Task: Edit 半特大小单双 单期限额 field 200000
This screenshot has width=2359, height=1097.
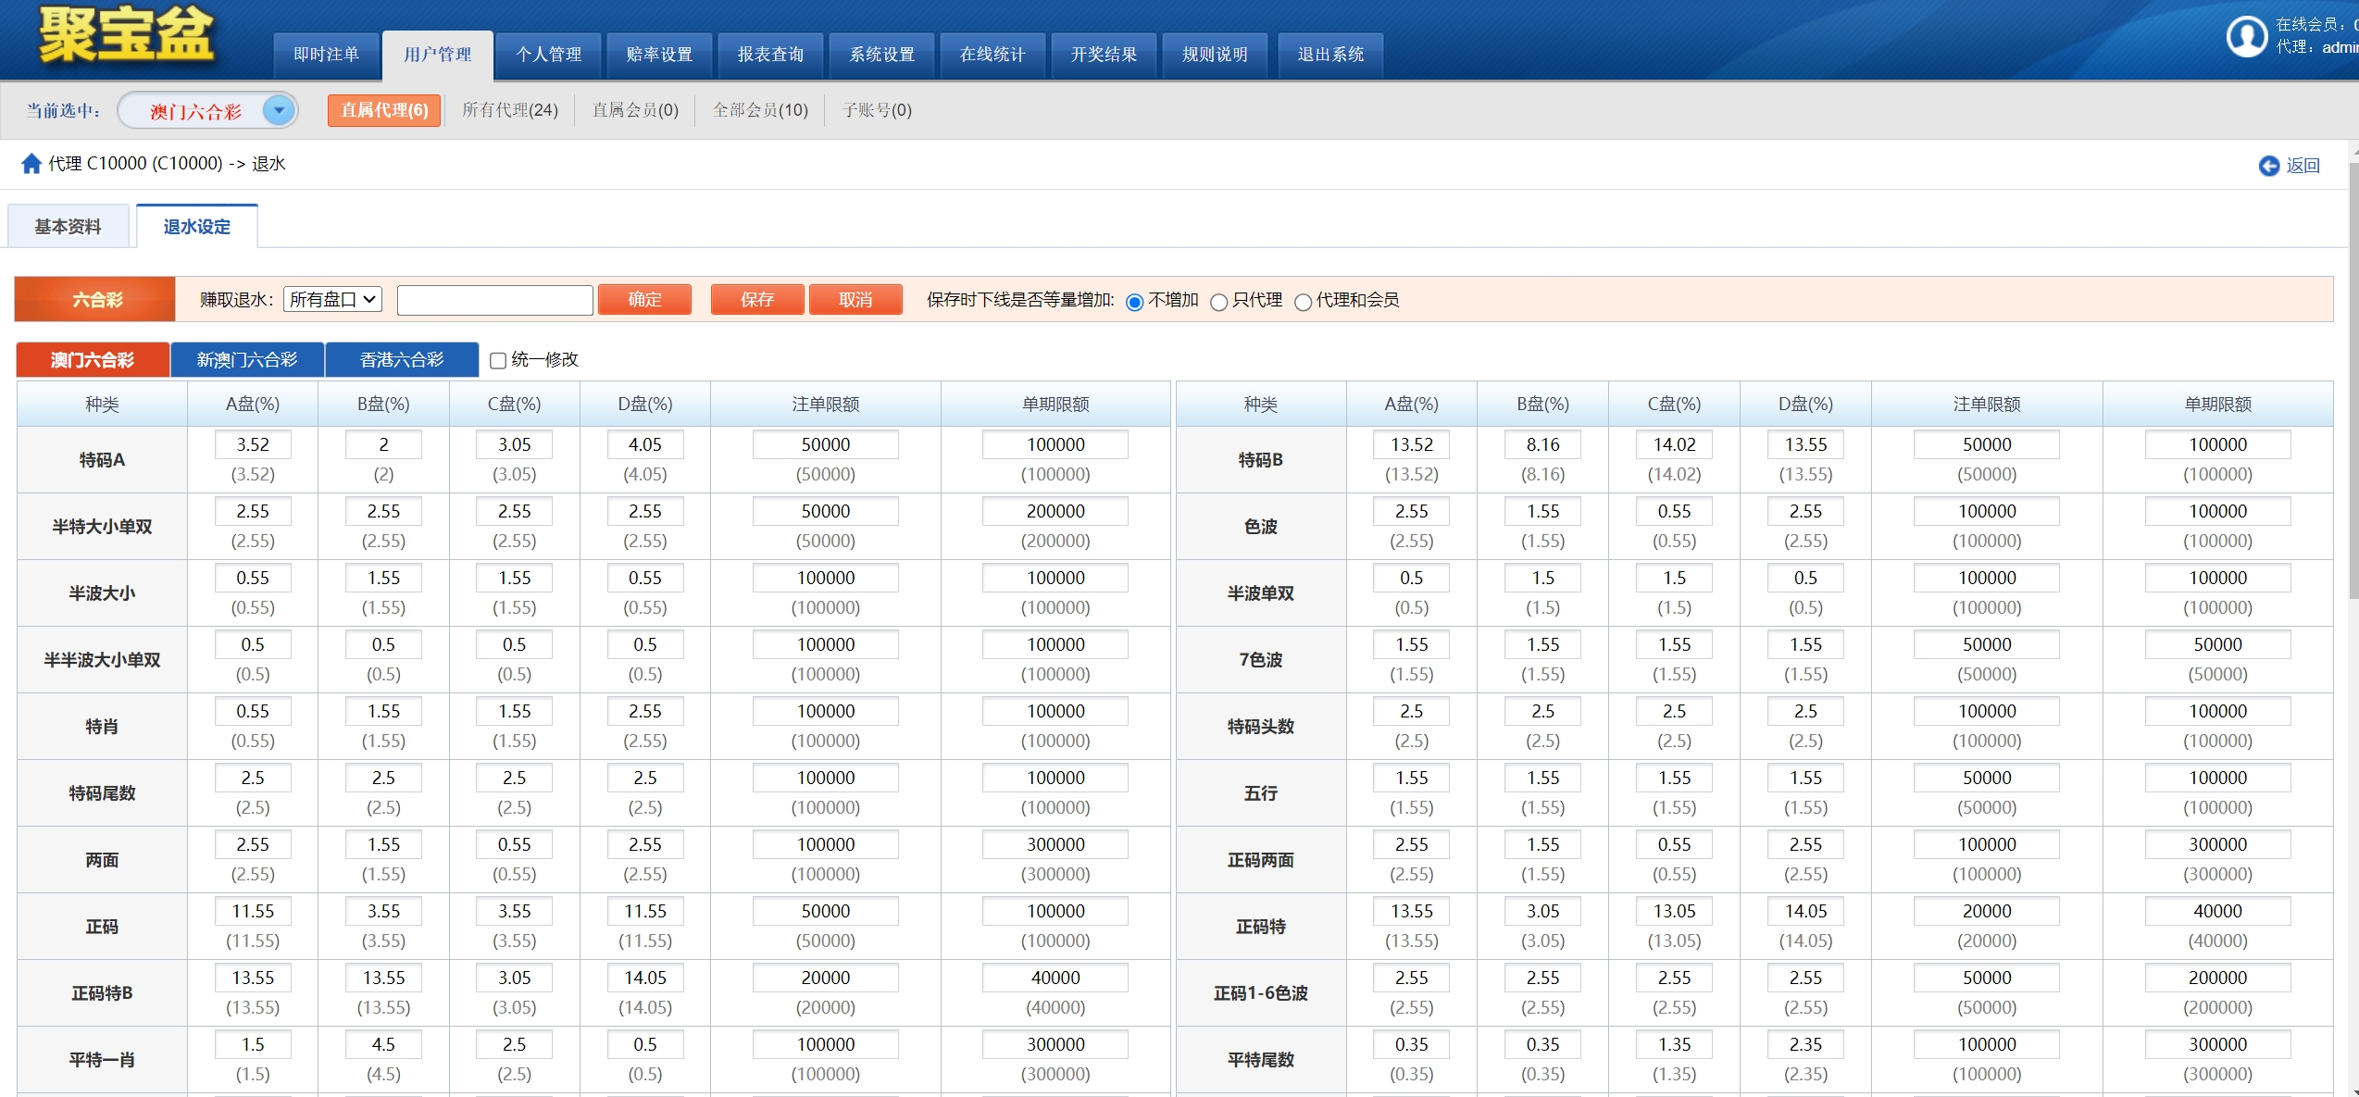Action: [1055, 511]
